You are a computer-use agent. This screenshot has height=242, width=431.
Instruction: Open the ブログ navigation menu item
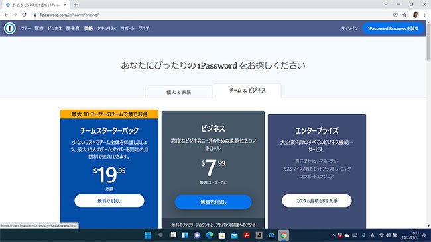pos(143,28)
